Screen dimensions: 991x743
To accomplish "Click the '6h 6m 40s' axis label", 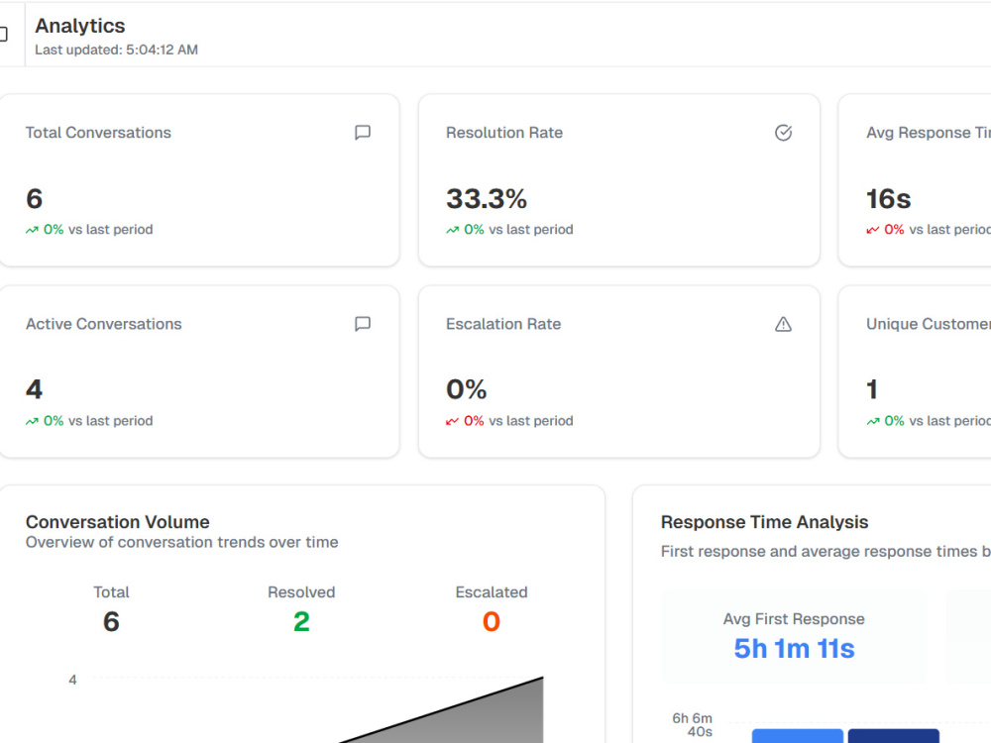I will [692, 725].
